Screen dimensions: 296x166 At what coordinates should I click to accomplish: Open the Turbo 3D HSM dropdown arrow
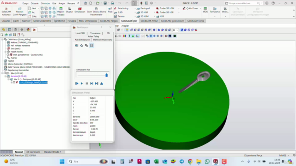(179, 8)
